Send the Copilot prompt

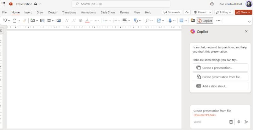pyautogui.click(x=246, y=122)
